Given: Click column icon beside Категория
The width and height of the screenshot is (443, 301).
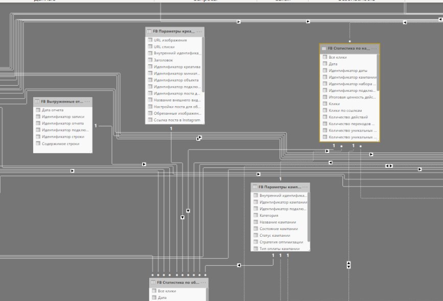Looking at the screenshot, I should click(x=255, y=215).
